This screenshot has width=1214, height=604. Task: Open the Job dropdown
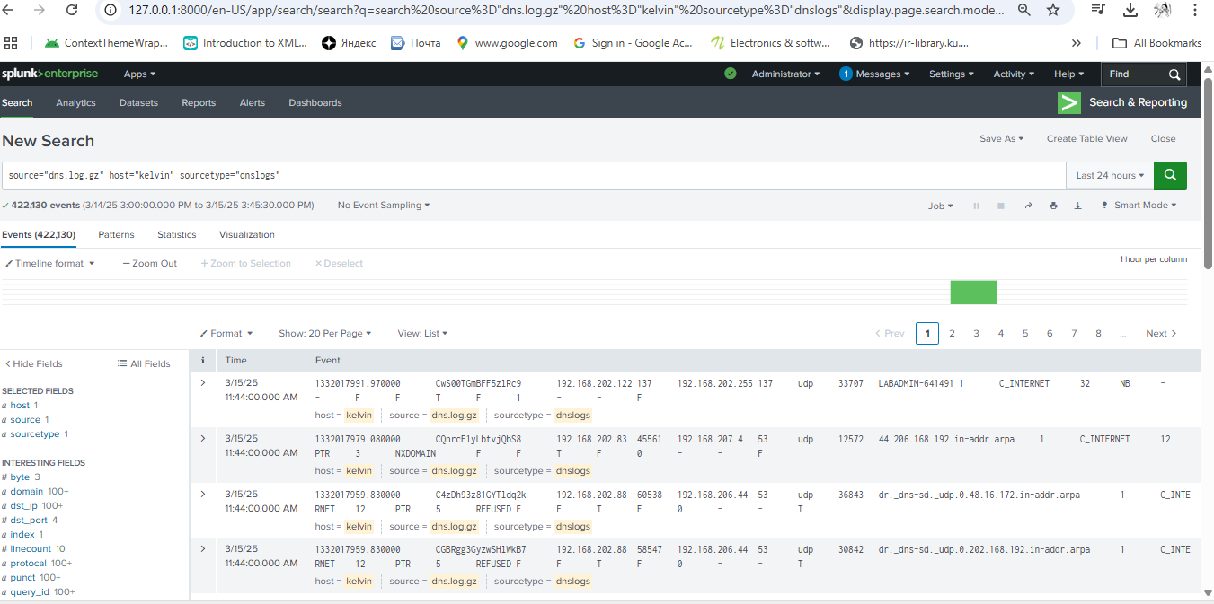pyautogui.click(x=941, y=206)
